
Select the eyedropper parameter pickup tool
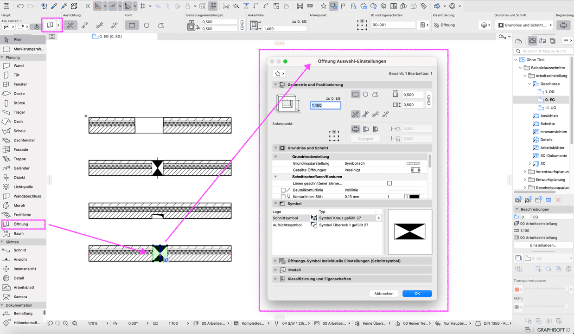54,6
